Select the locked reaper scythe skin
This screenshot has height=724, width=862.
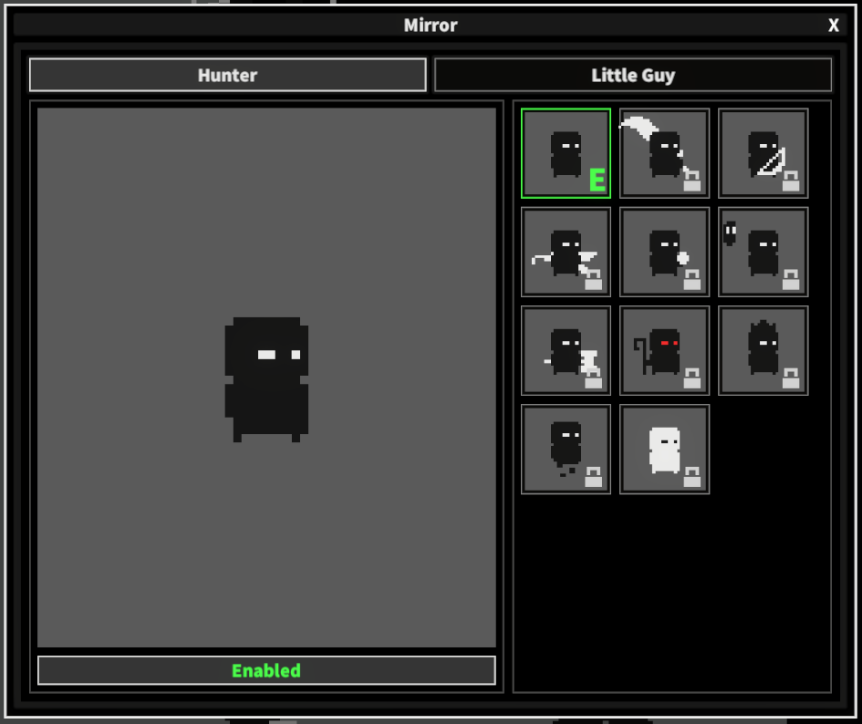[664, 153]
